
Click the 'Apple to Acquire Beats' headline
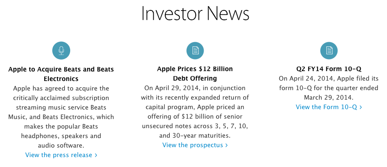[61, 74]
